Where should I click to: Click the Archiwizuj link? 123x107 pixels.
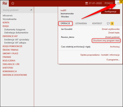click(x=115, y=47)
